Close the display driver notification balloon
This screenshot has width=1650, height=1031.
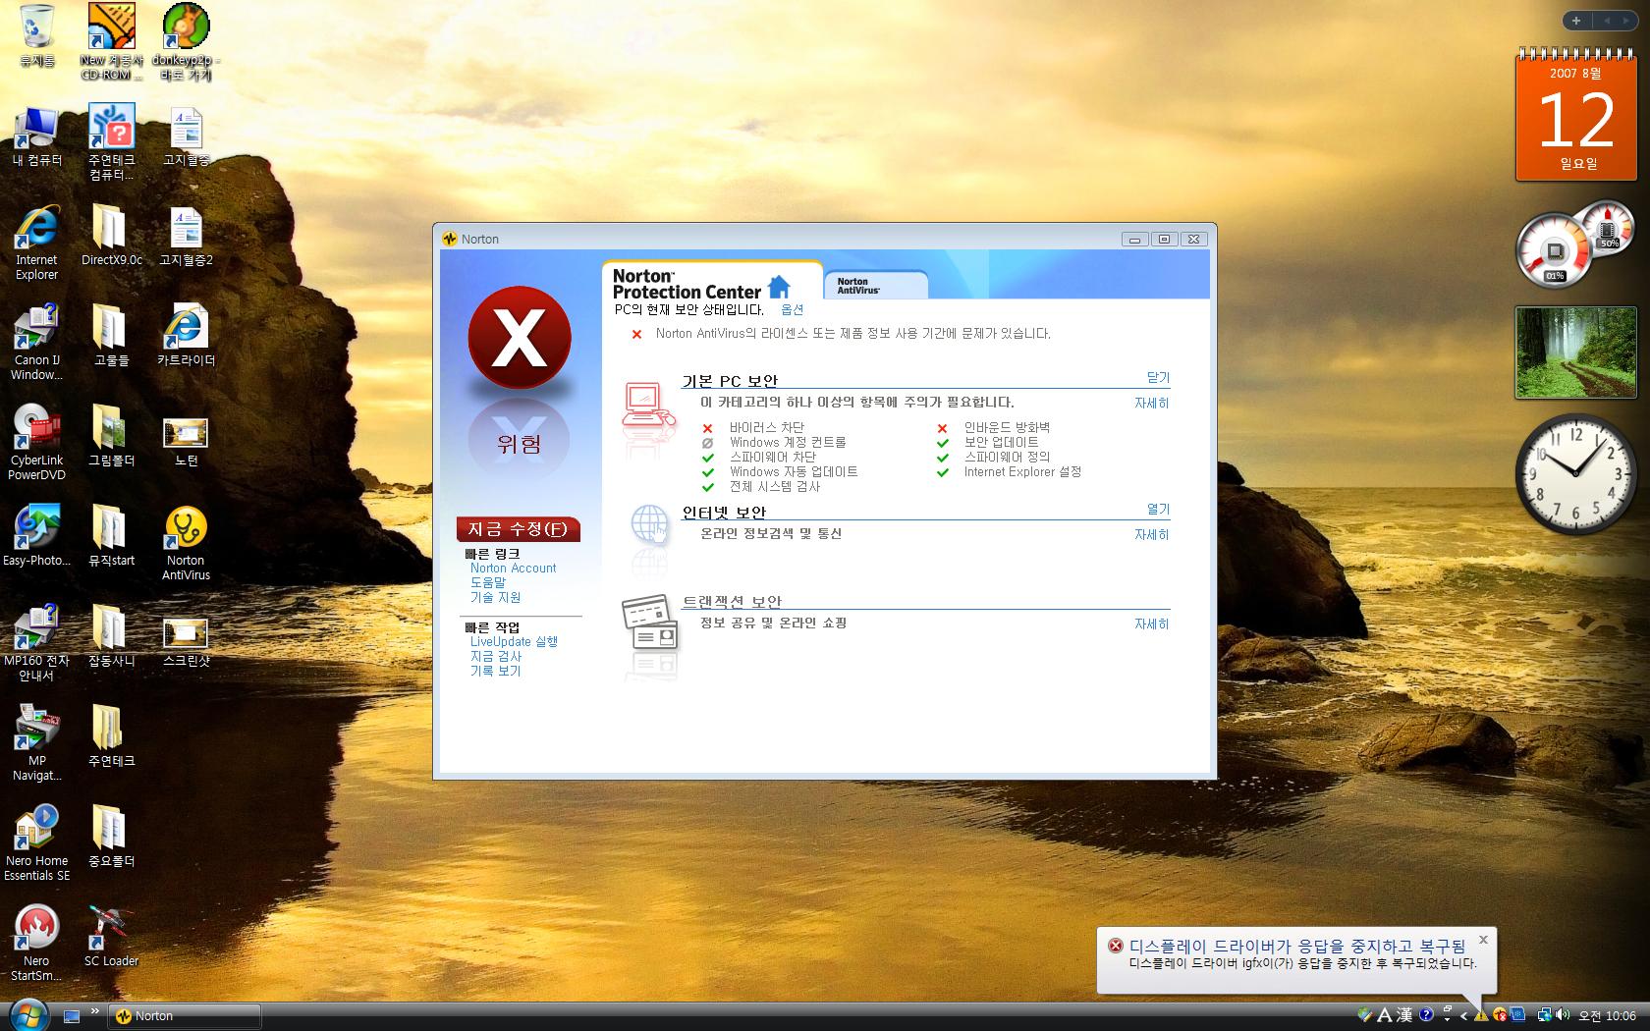click(x=1483, y=940)
